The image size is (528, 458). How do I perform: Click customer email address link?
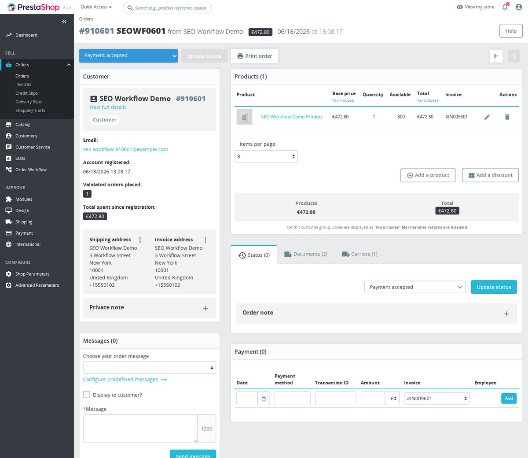(x=125, y=149)
